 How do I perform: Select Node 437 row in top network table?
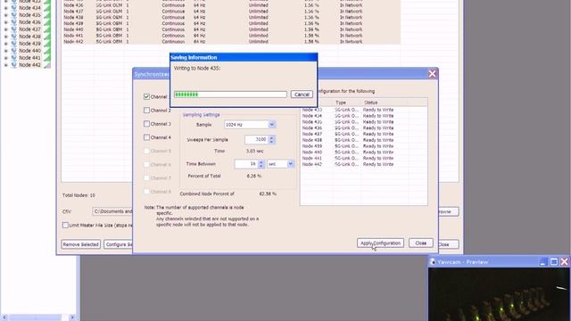point(231,12)
